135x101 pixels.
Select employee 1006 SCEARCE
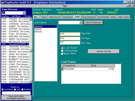click(x=15, y=31)
